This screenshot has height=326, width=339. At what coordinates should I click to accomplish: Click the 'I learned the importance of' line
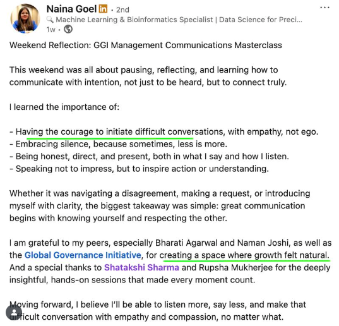[x=64, y=107]
